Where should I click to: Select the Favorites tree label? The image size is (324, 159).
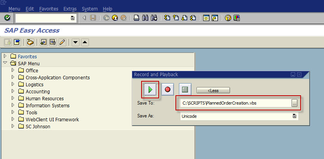click(x=27, y=57)
